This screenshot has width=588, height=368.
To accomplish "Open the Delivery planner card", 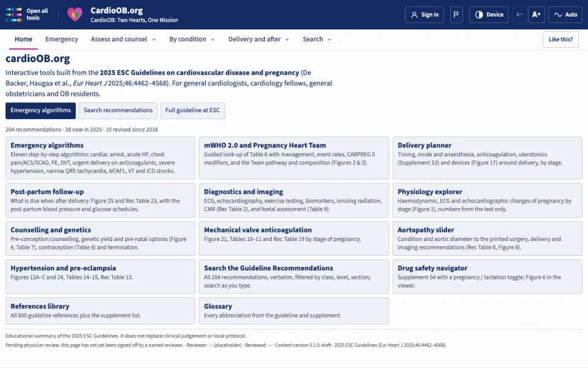I will click(488, 158).
